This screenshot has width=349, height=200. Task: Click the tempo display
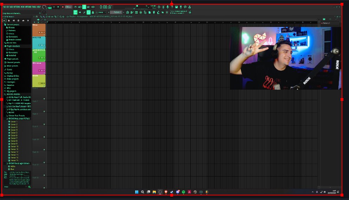coord(68,7)
